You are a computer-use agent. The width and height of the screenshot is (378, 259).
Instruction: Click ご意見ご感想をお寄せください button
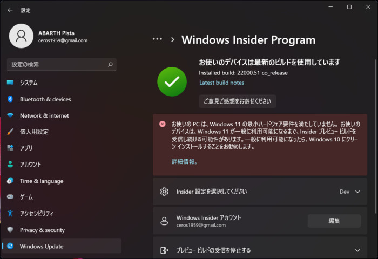(238, 101)
